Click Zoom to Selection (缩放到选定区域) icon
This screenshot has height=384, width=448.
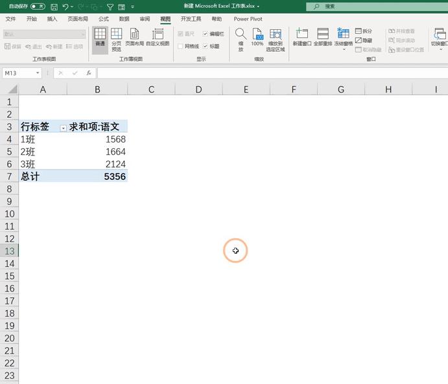(x=276, y=40)
